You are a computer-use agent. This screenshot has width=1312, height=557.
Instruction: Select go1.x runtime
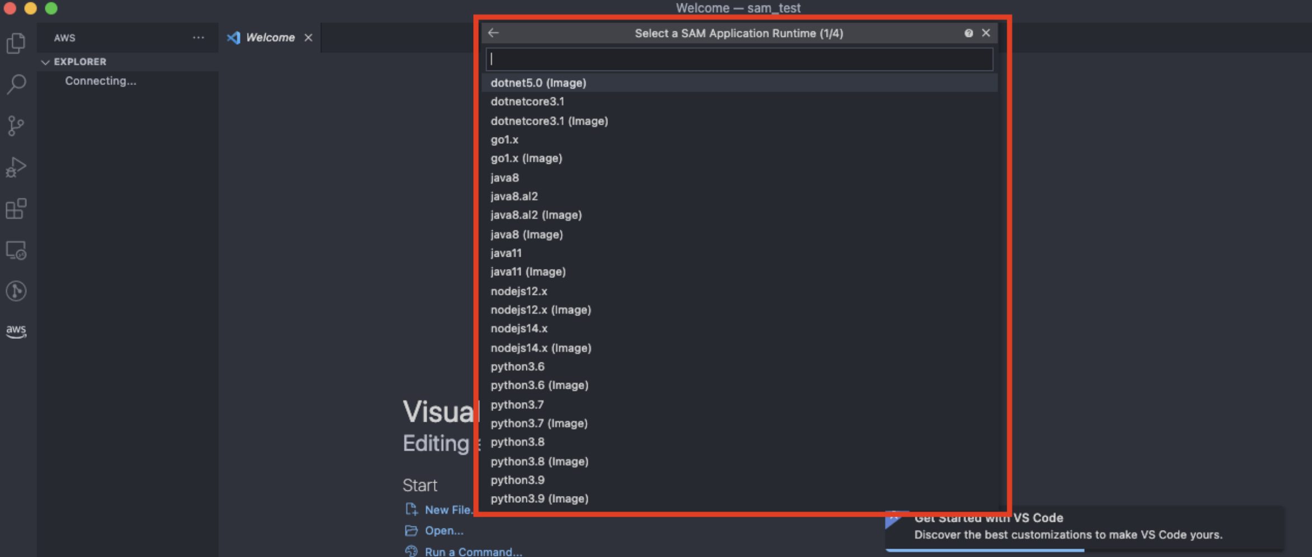(x=739, y=140)
